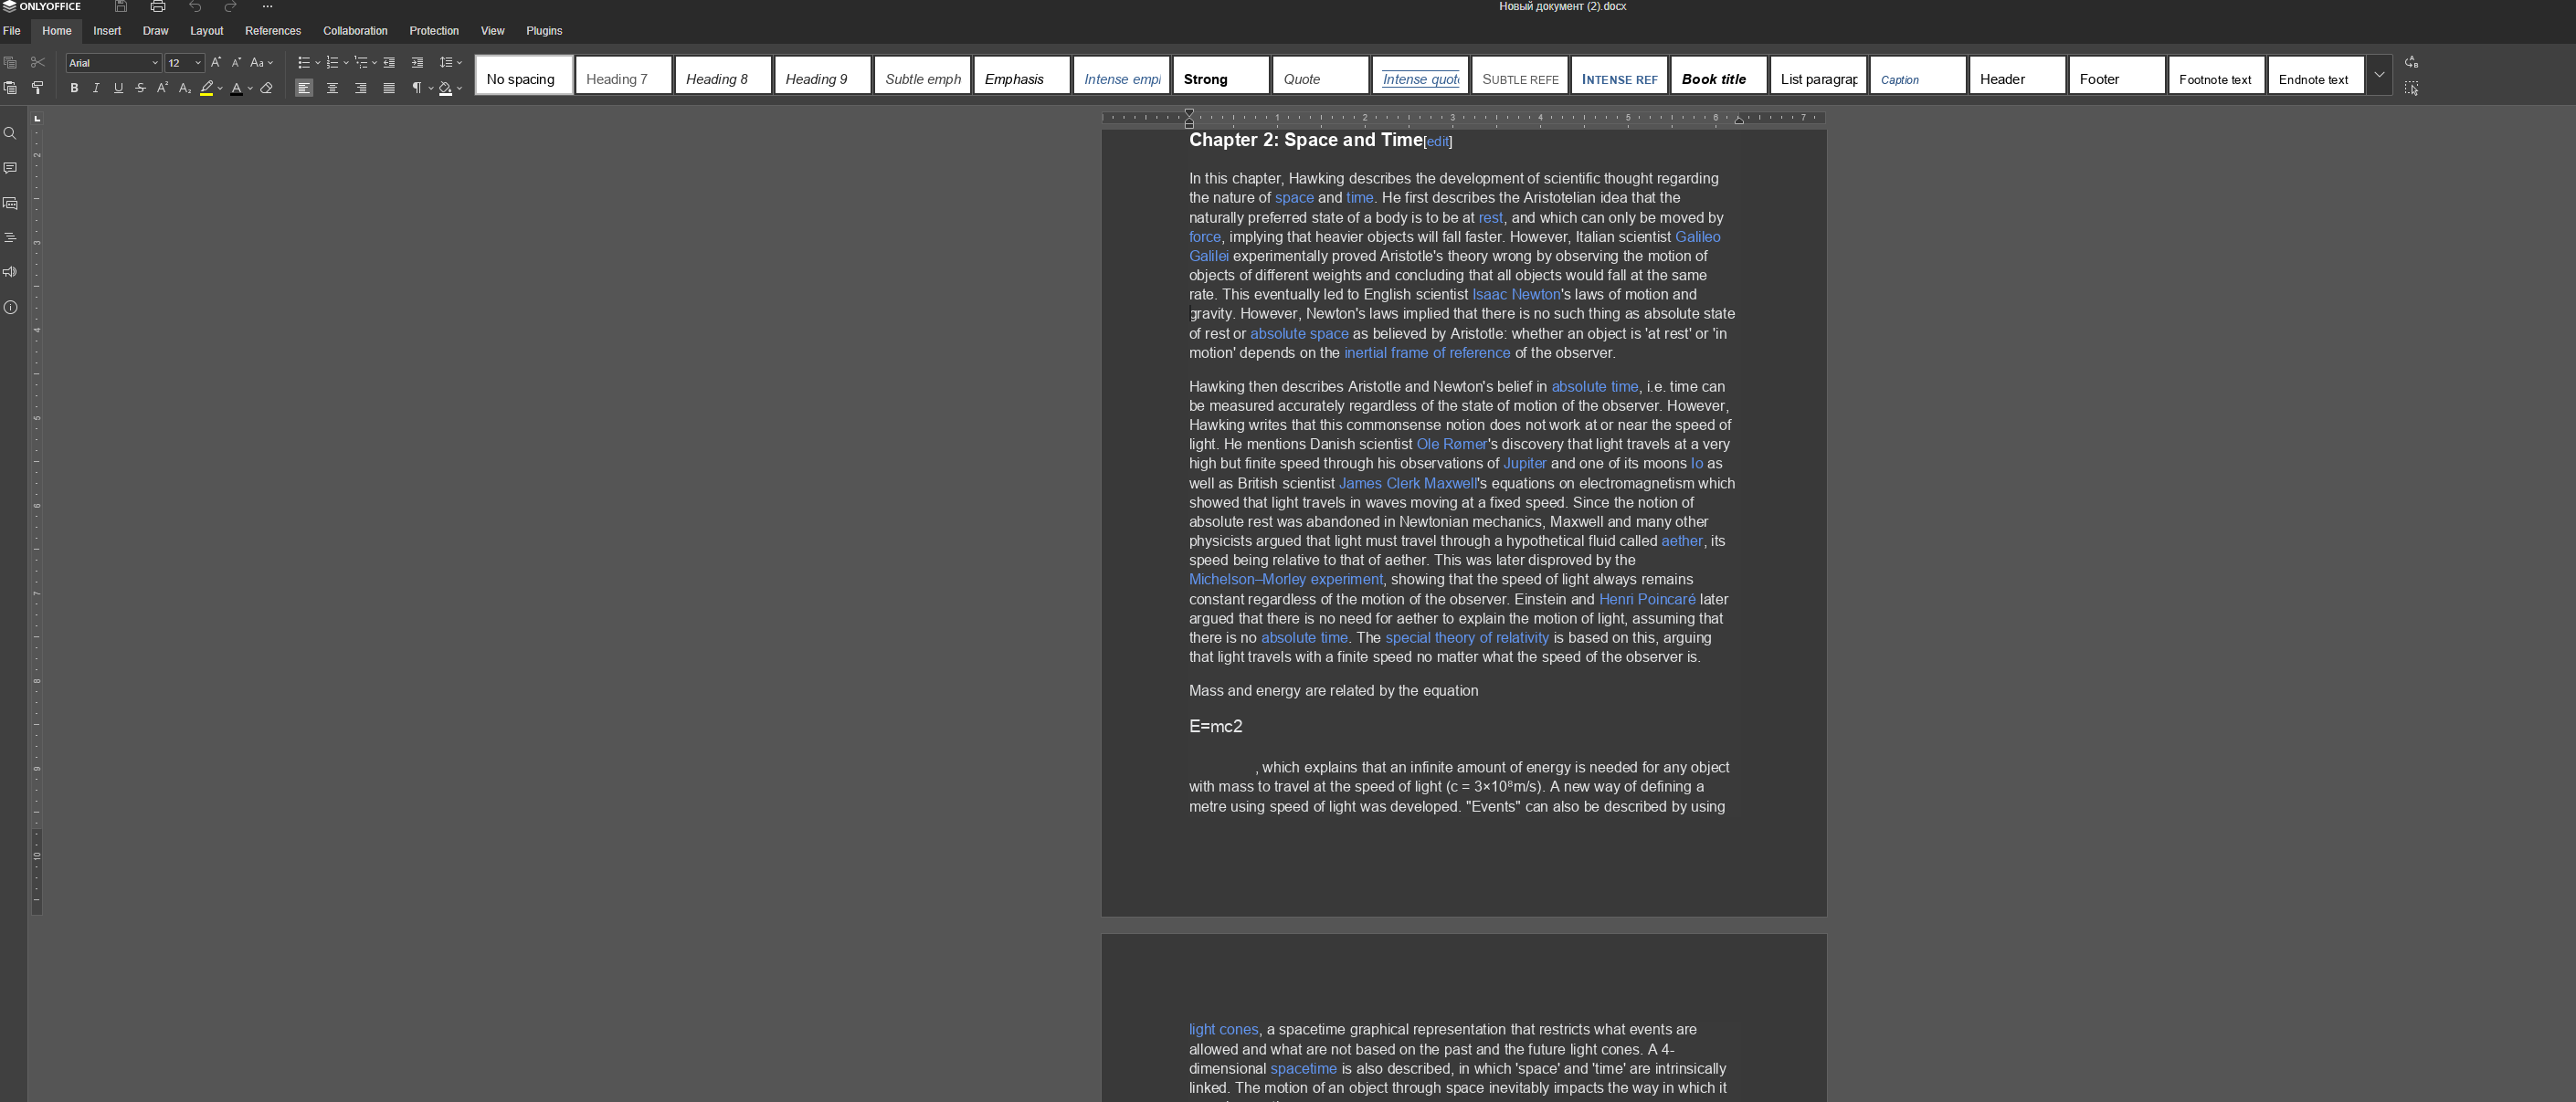Screen dimensions: 2576x1102
Task: Set paragraph alignment to right
Action: [x=361, y=88]
